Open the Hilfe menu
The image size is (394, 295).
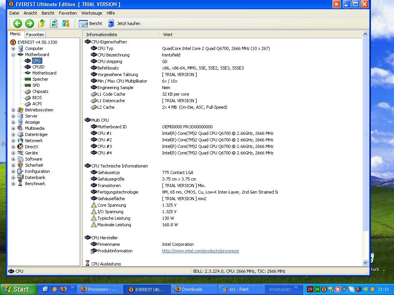tap(110, 13)
